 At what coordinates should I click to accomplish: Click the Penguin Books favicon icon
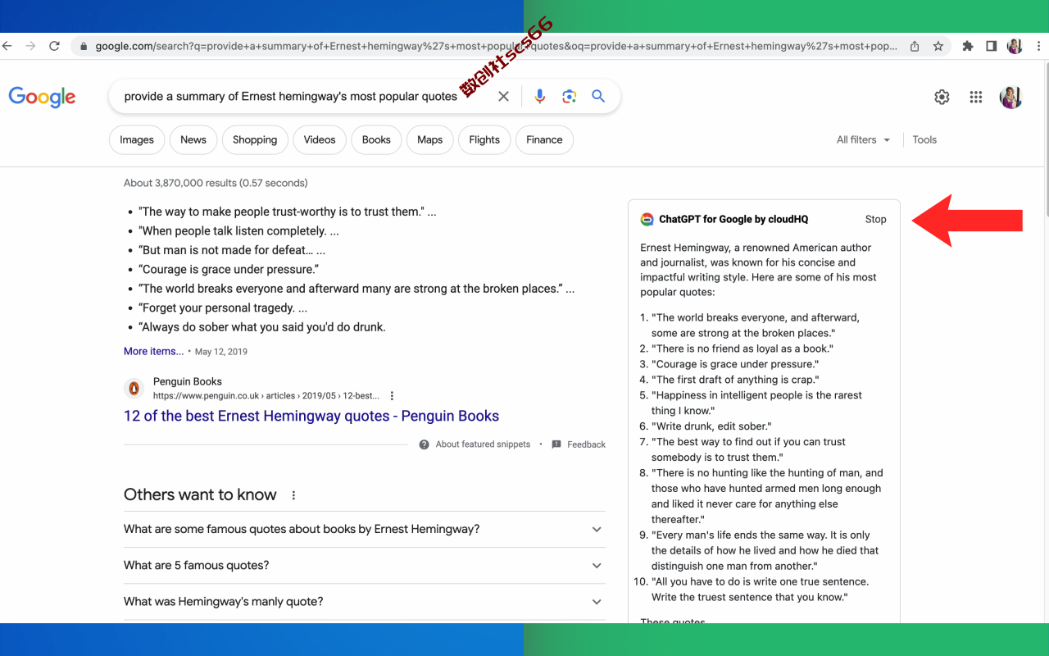(134, 388)
